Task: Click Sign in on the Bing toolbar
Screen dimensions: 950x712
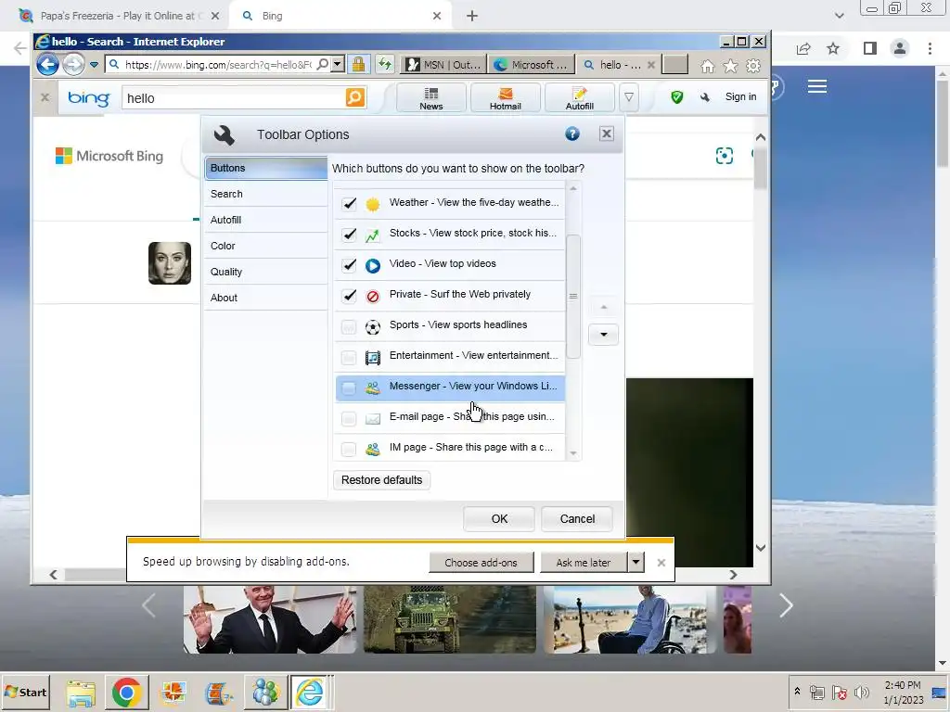Action: coord(740,96)
